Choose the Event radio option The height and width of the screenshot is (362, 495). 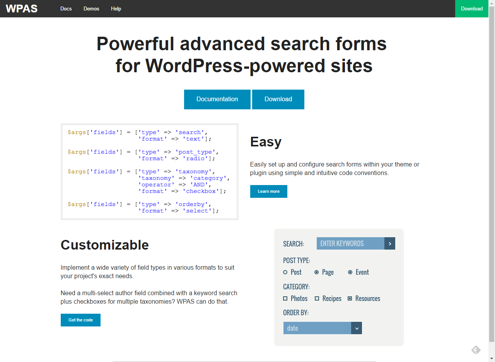point(350,272)
